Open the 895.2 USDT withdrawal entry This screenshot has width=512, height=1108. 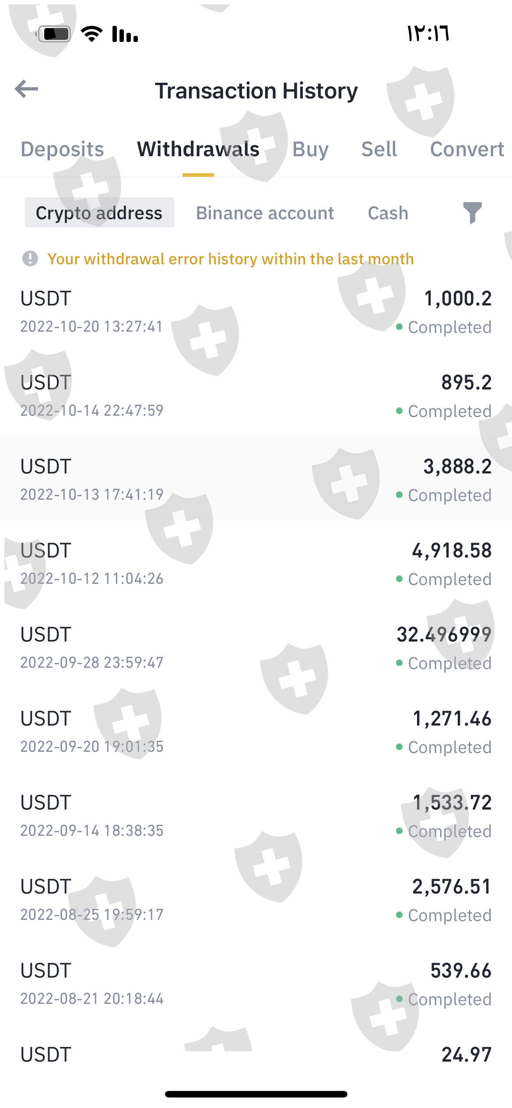[256, 396]
